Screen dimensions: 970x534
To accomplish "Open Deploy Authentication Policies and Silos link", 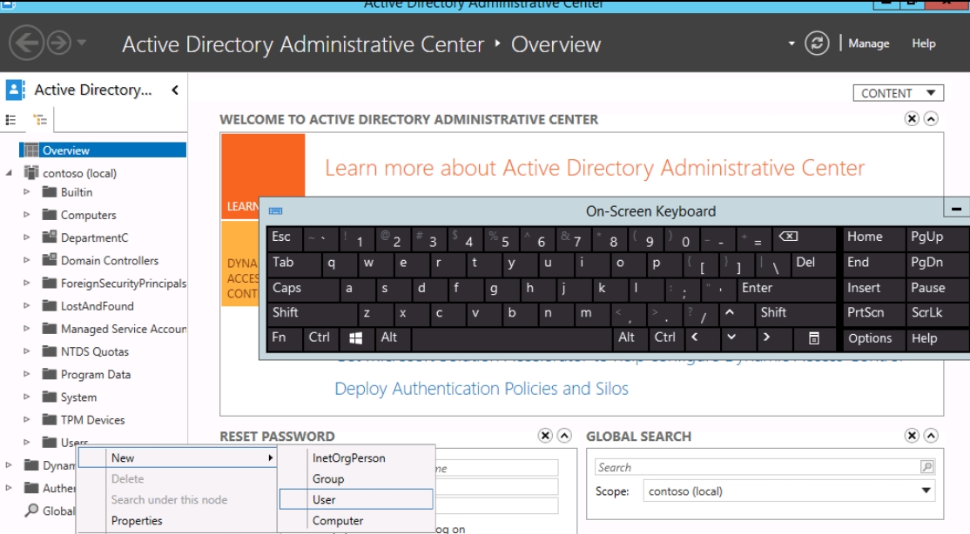I will pyautogui.click(x=482, y=389).
